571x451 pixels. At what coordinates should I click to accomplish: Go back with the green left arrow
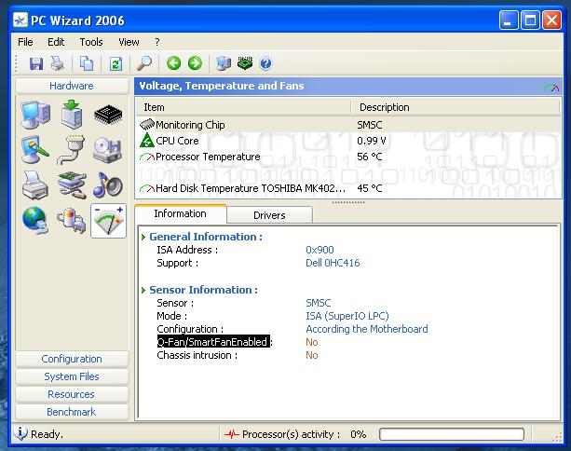[x=173, y=63]
